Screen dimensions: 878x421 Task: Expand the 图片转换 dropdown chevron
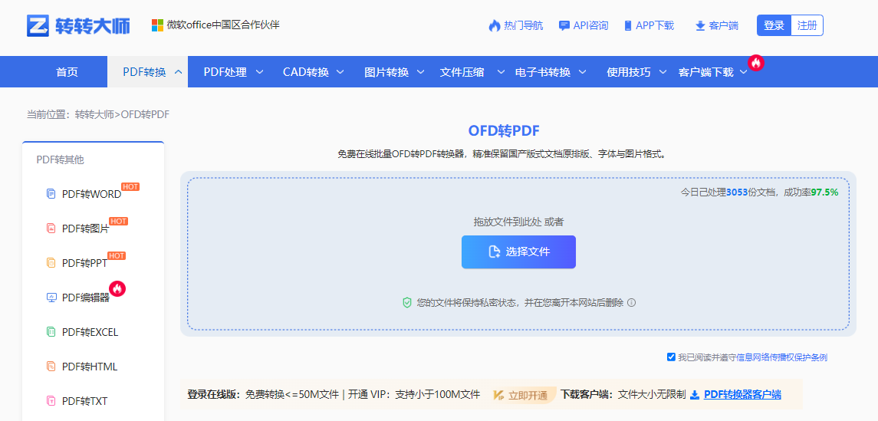coord(420,71)
